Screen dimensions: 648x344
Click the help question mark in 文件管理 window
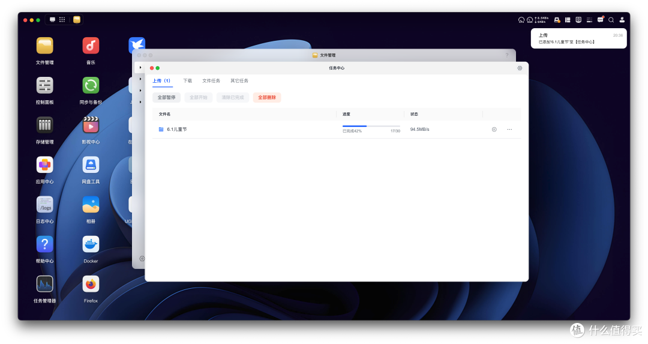point(507,55)
